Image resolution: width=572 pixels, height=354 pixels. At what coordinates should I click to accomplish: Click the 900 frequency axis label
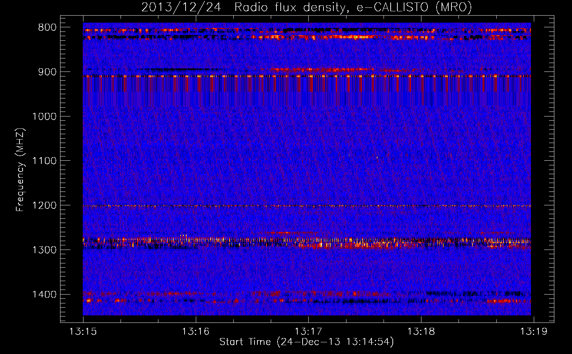pyautogui.click(x=47, y=72)
